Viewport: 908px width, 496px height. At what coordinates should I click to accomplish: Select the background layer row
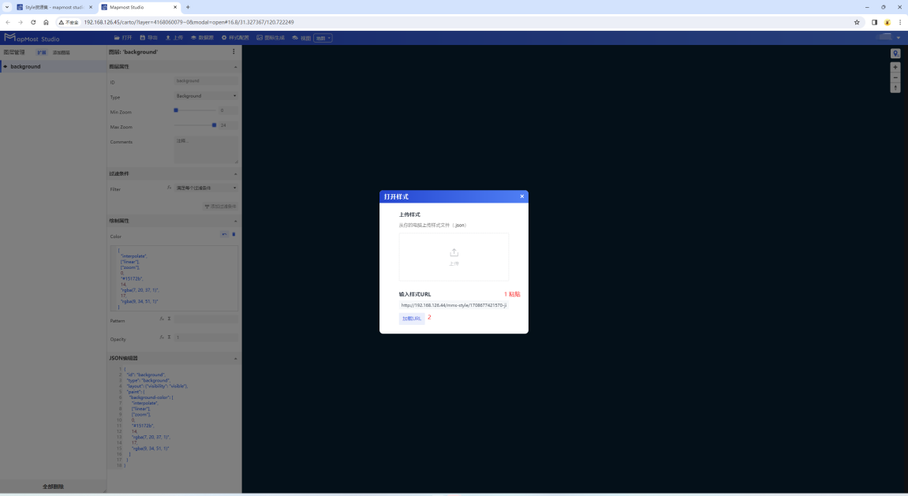pyautogui.click(x=54, y=66)
